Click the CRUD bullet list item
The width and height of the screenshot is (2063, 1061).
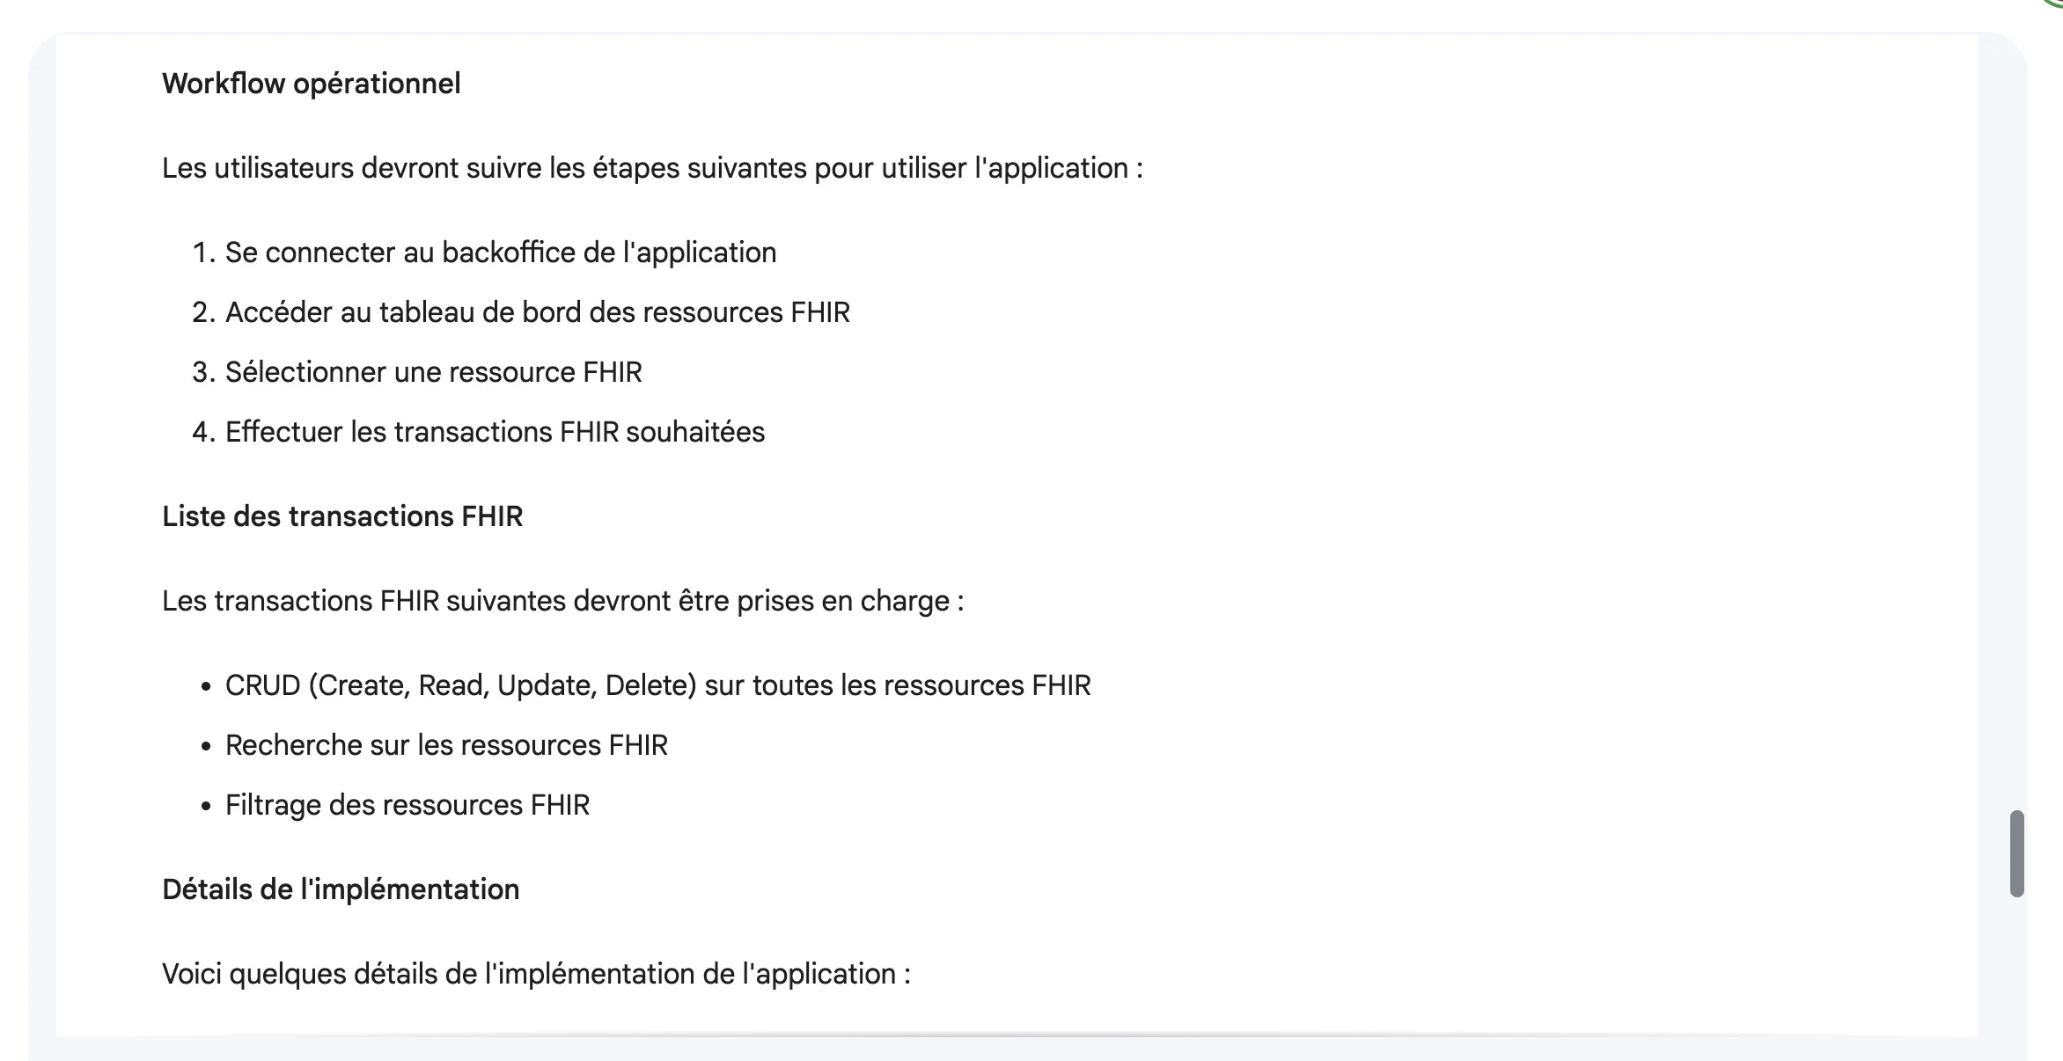click(x=657, y=685)
